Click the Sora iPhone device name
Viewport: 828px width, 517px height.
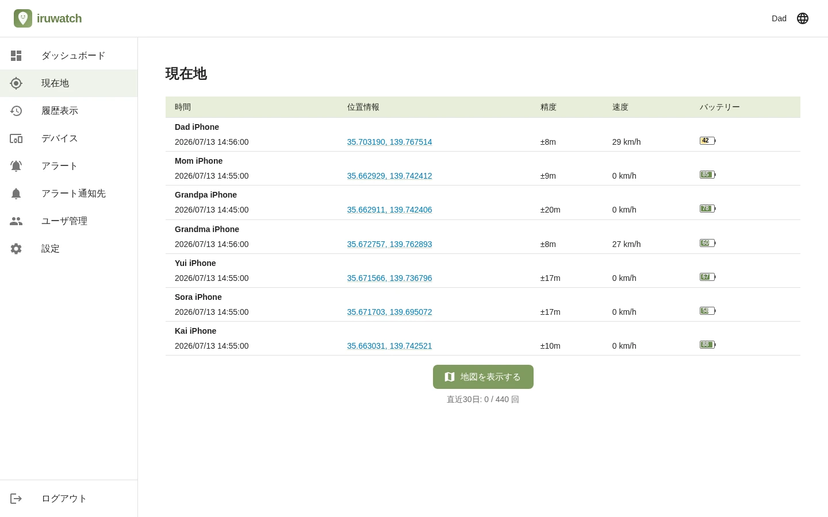point(198,297)
